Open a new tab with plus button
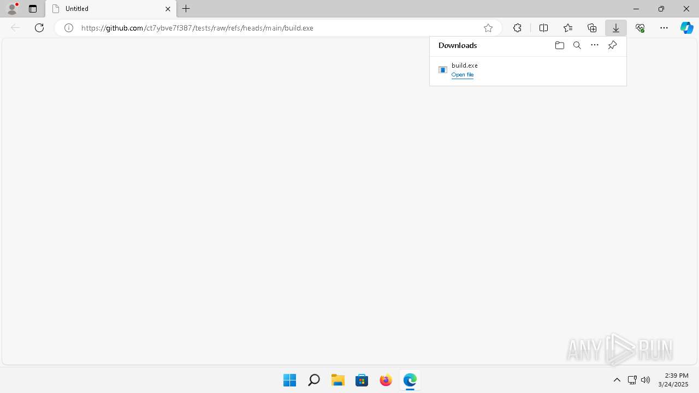The image size is (699, 393). [186, 9]
